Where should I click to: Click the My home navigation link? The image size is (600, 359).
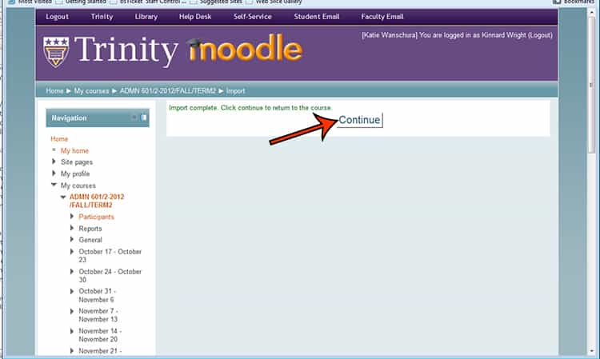[74, 150]
